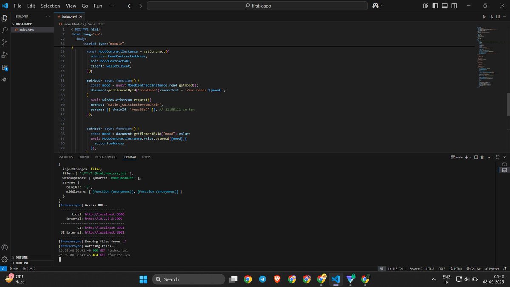Click vite in status bar
Image resolution: width=510 pixels, height=287 pixels.
(14, 269)
